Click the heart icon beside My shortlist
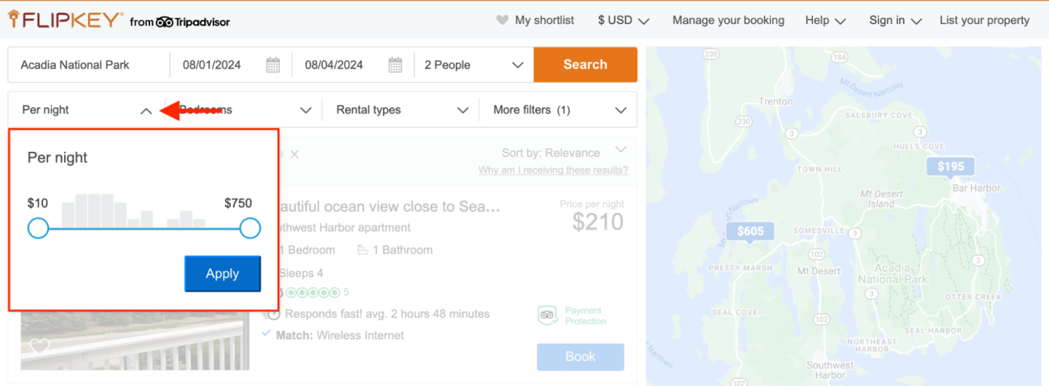This screenshot has width=1049, height=386. (502, 20)
